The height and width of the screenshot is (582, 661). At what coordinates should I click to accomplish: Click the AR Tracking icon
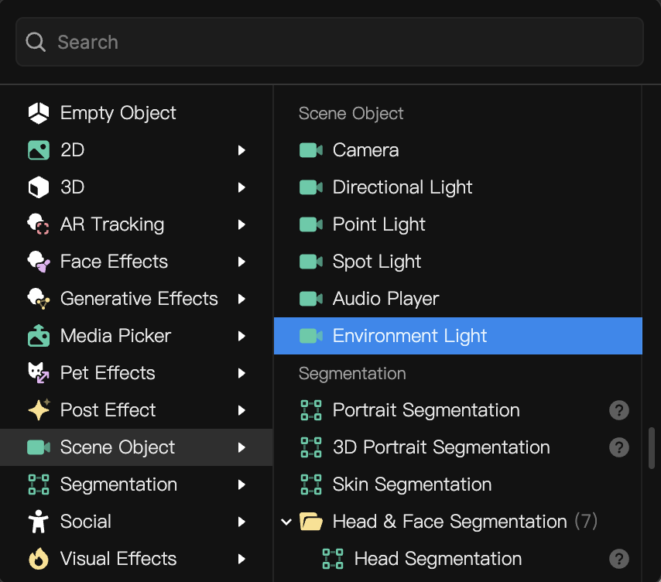(x=39, y=224)
